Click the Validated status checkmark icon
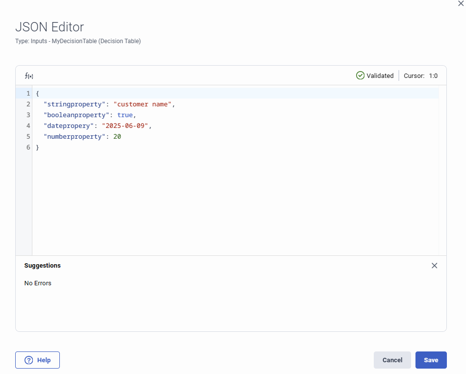The height and width of the screenshot is (374, 466). pyautogui.click(x=361, y=75)
